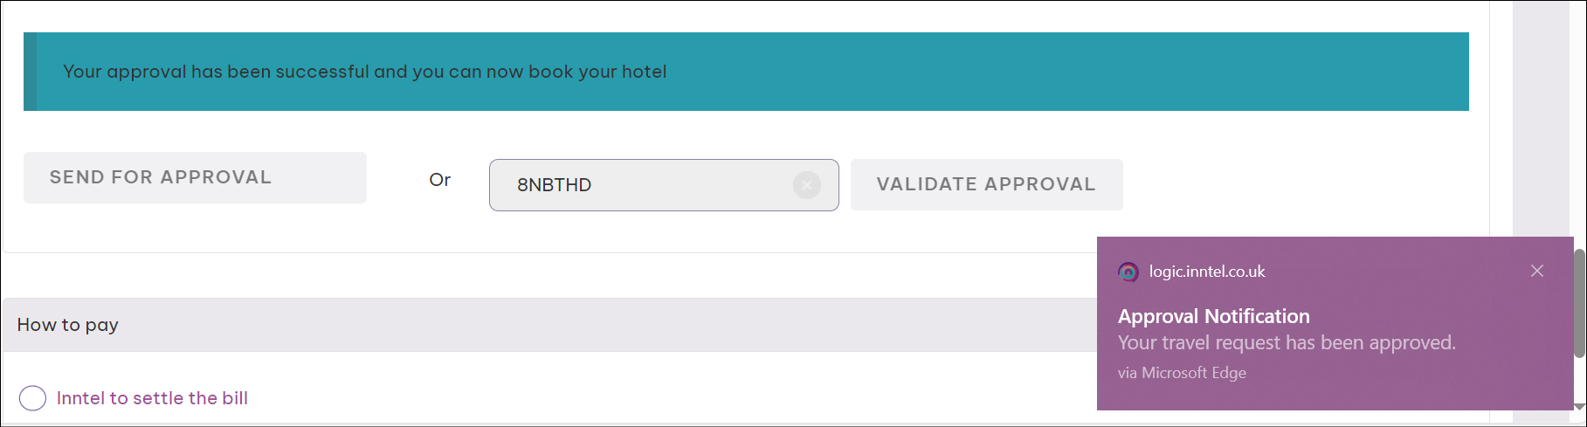The width and height of the screenshot is (1587, 427).
Task: Select the Inntel to settle the bill radio
Action: [32, 398]
